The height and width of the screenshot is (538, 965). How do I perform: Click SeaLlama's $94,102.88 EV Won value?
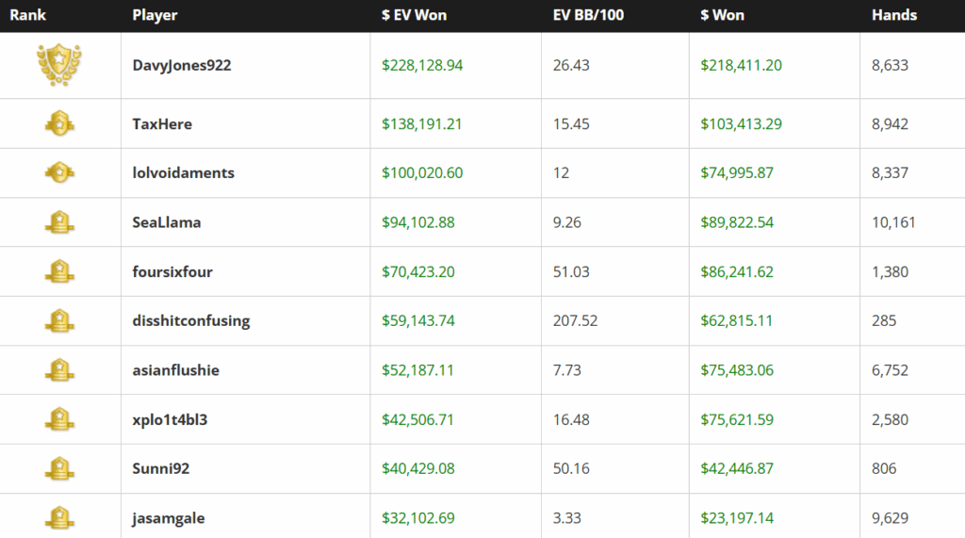click(418, 222)
